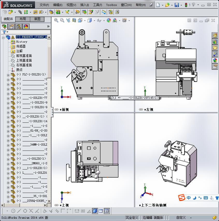Click the Move Component icon

point(41,12)
